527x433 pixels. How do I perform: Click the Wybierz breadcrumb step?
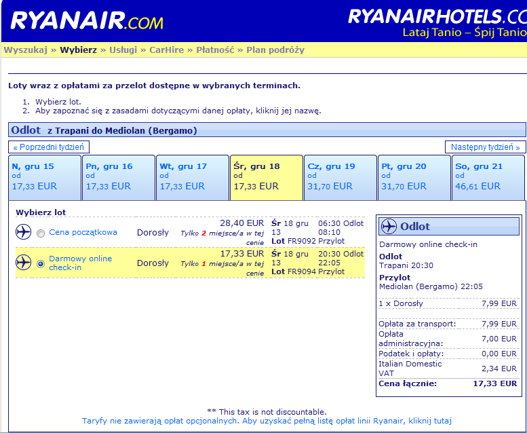[x=78, y=50]
